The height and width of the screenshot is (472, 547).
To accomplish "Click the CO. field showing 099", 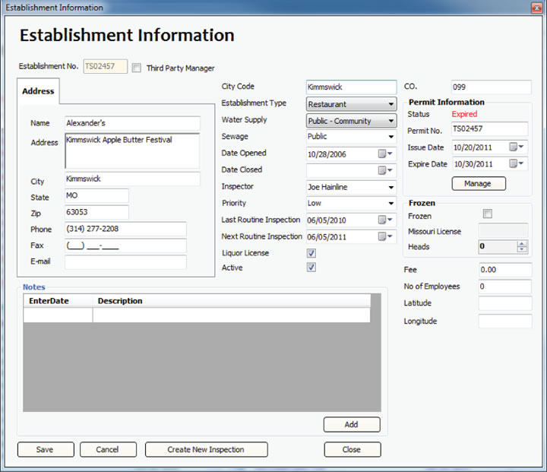I will 492,87.
